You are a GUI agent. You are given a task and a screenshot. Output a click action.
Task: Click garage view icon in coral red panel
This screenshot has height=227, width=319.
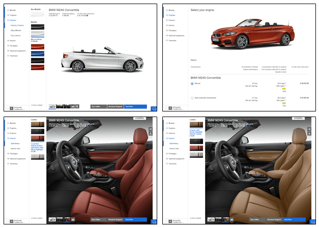(73, 219)
